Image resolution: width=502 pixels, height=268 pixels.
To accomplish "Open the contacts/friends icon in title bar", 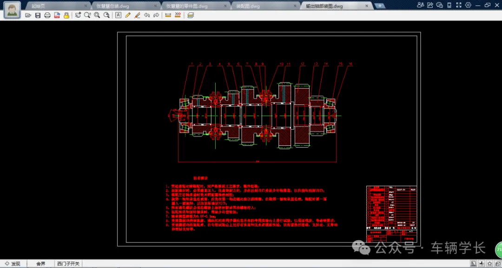I will pyautogui.click(x=421, y=5).
